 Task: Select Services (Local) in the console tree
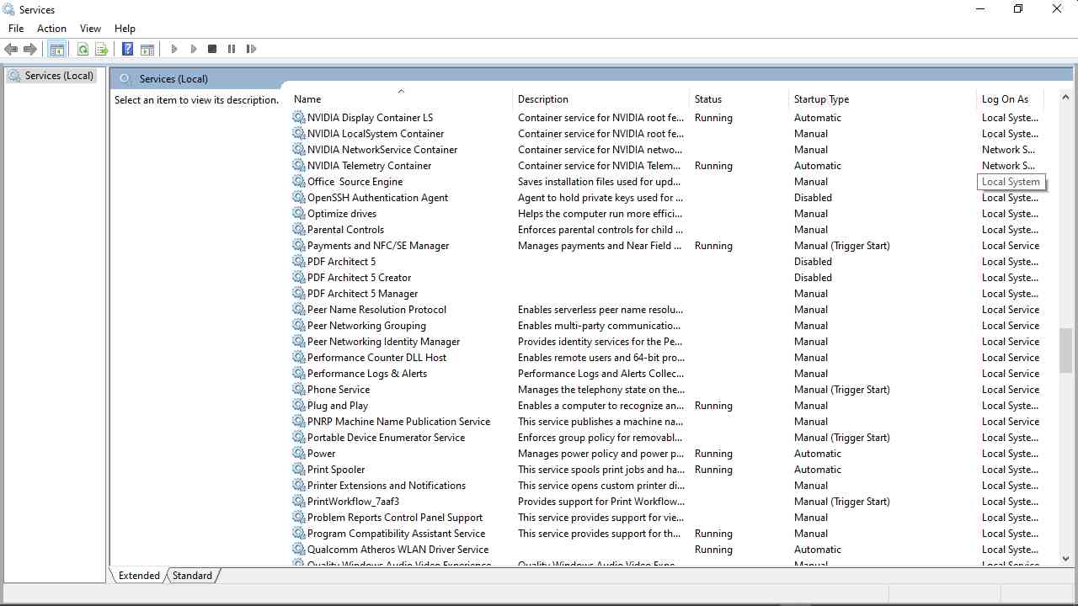[59, 76]
